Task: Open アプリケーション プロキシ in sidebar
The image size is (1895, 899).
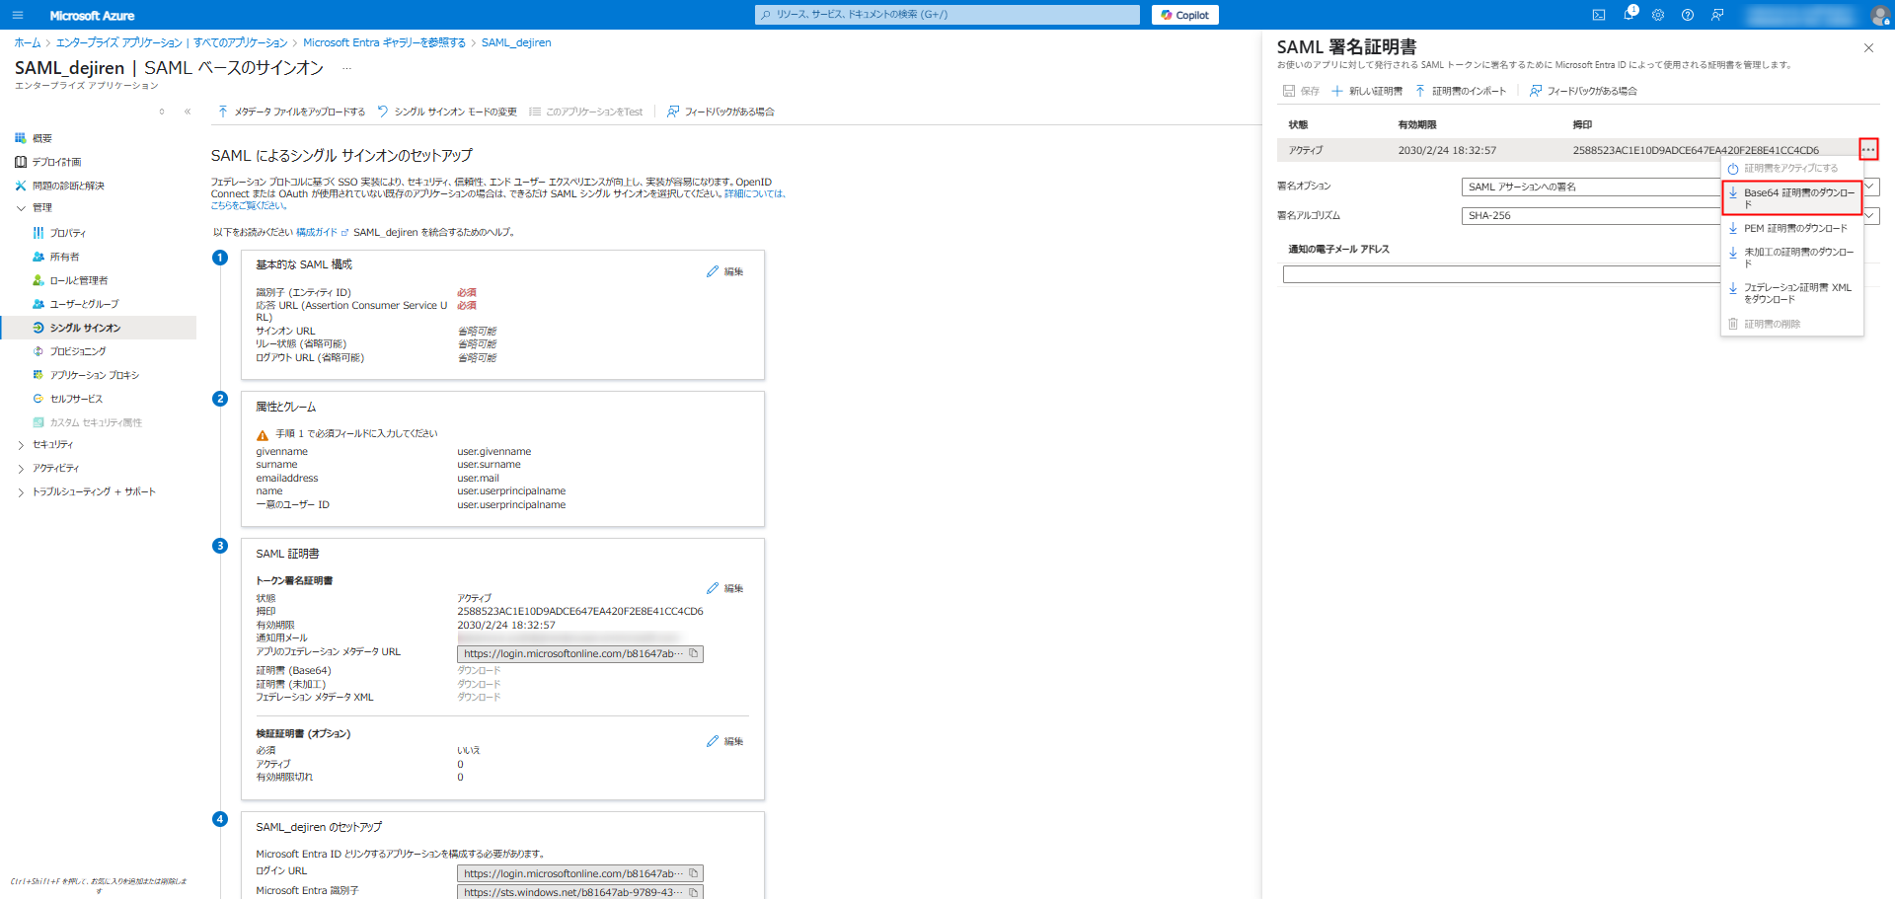Action: (x=94, y=375)
